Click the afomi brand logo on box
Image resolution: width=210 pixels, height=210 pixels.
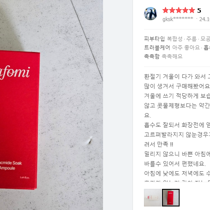[15, 73]
